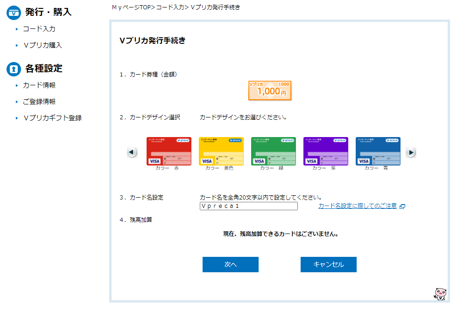Viewport: 457px width, 310px height.
Task: Click inside the Ｖｐｒｅｃａ１ card name field
Action: coord(249,206)
